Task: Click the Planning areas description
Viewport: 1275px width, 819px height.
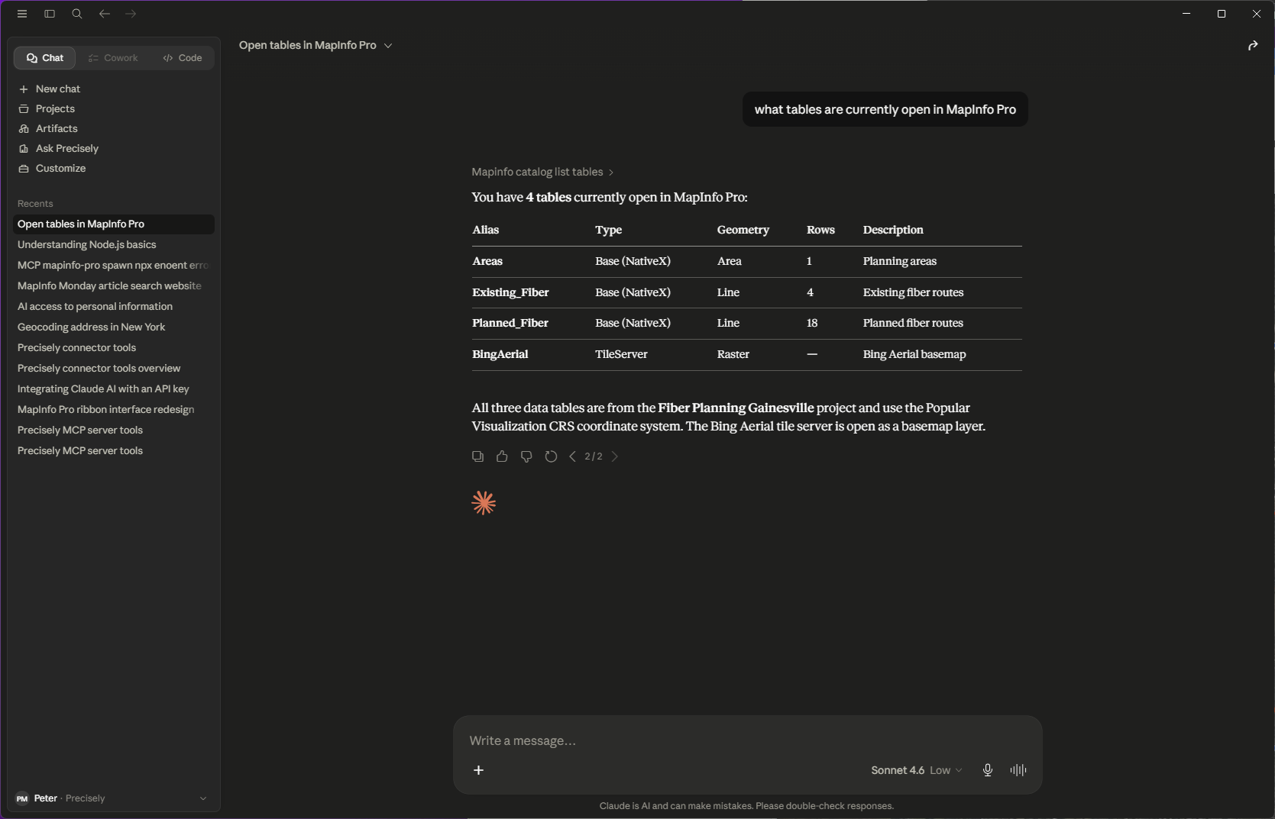Action: coord(900,262)
